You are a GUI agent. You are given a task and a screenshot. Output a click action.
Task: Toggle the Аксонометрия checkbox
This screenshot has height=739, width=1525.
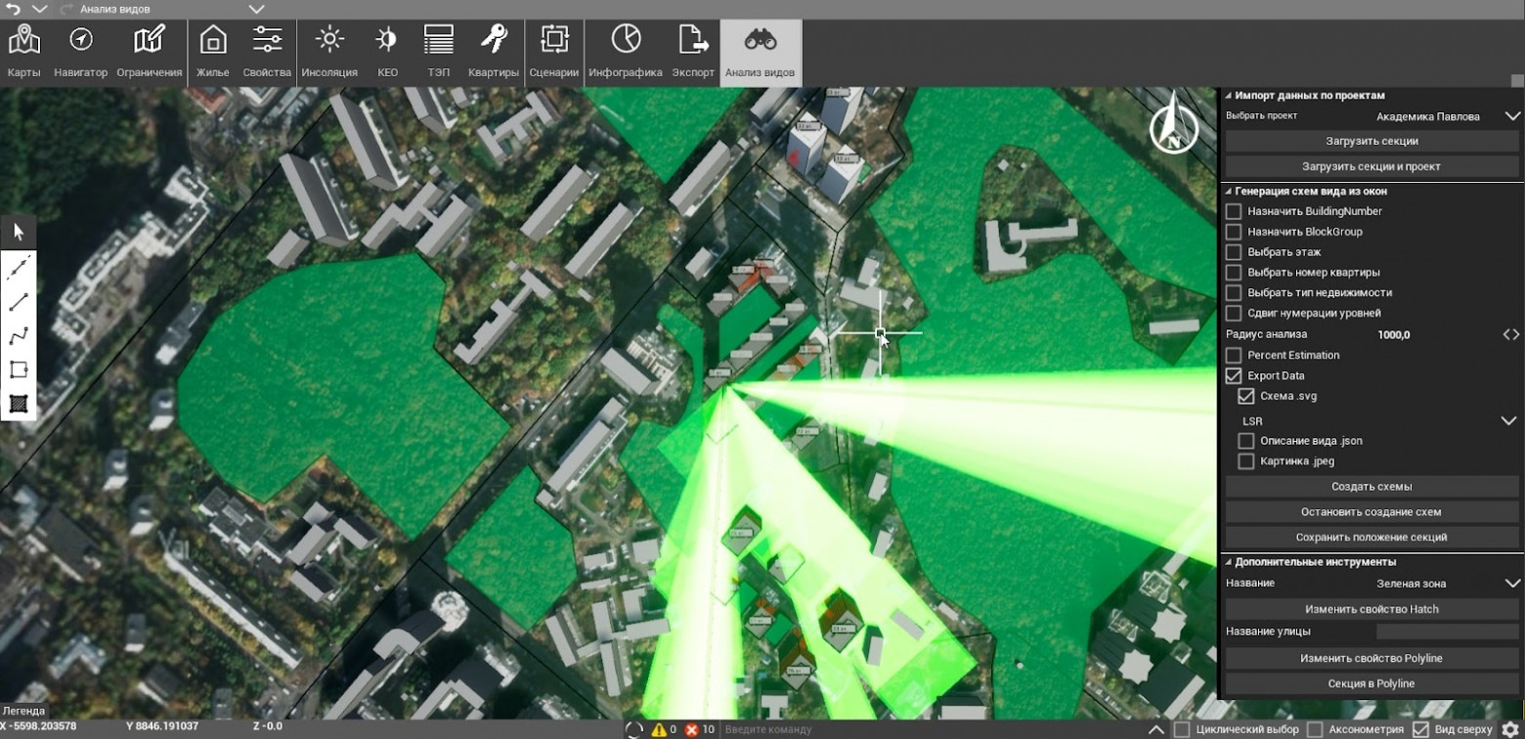click(x=1315, y=729)
